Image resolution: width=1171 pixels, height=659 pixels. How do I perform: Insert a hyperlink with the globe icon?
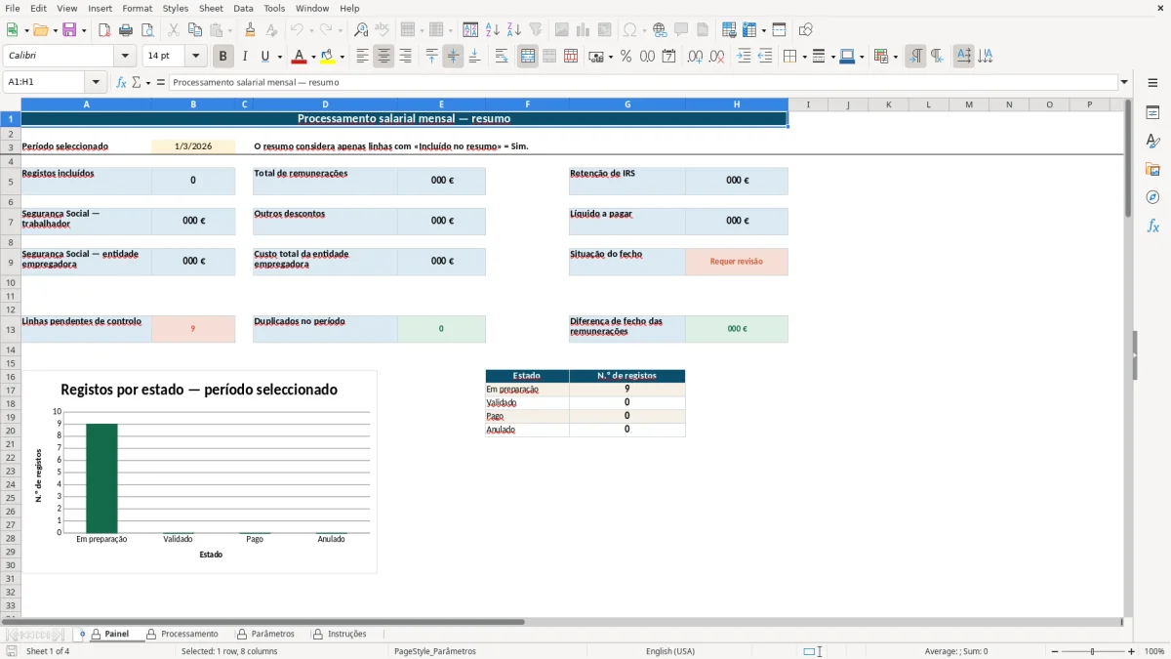[x=660, y=30]
